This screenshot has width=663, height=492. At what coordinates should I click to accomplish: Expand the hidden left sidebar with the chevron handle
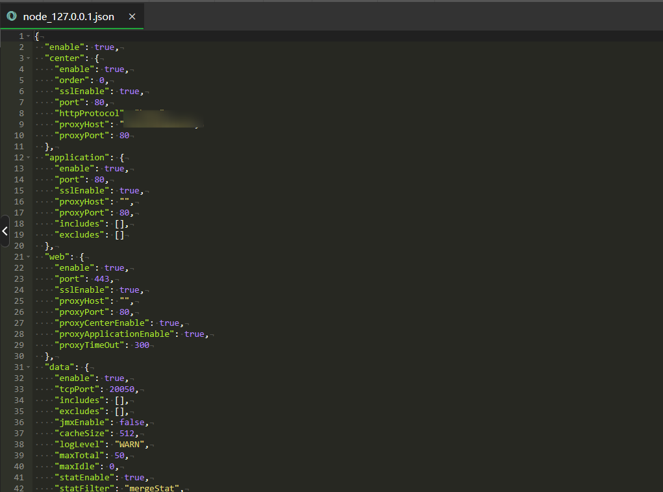tap(5, 231)
